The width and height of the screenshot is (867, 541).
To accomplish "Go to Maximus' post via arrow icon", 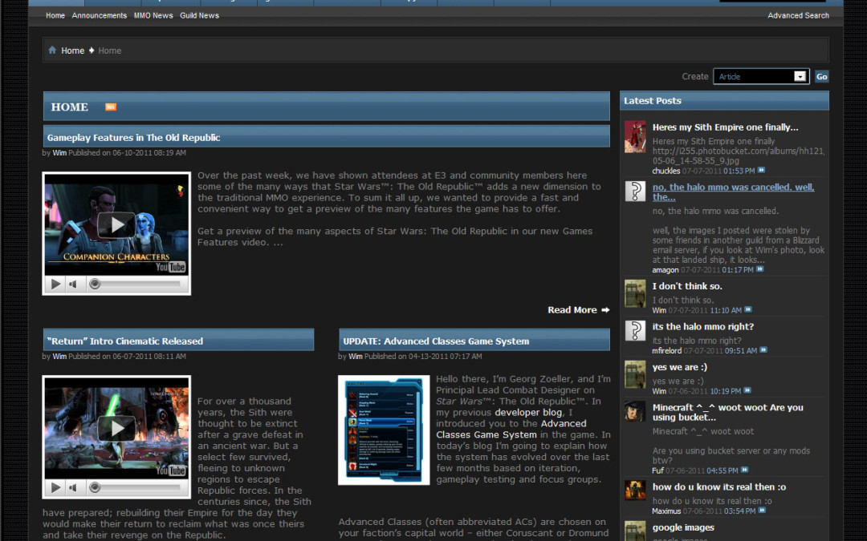I will [x=763, y=511].
